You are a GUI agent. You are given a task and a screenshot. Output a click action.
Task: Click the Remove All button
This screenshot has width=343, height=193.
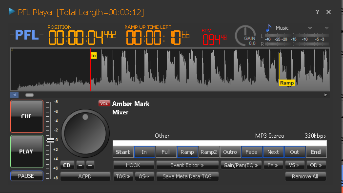(x=305, y=176)
